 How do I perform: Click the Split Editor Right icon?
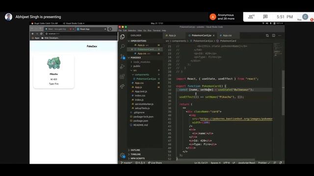(x=274, y=36)
